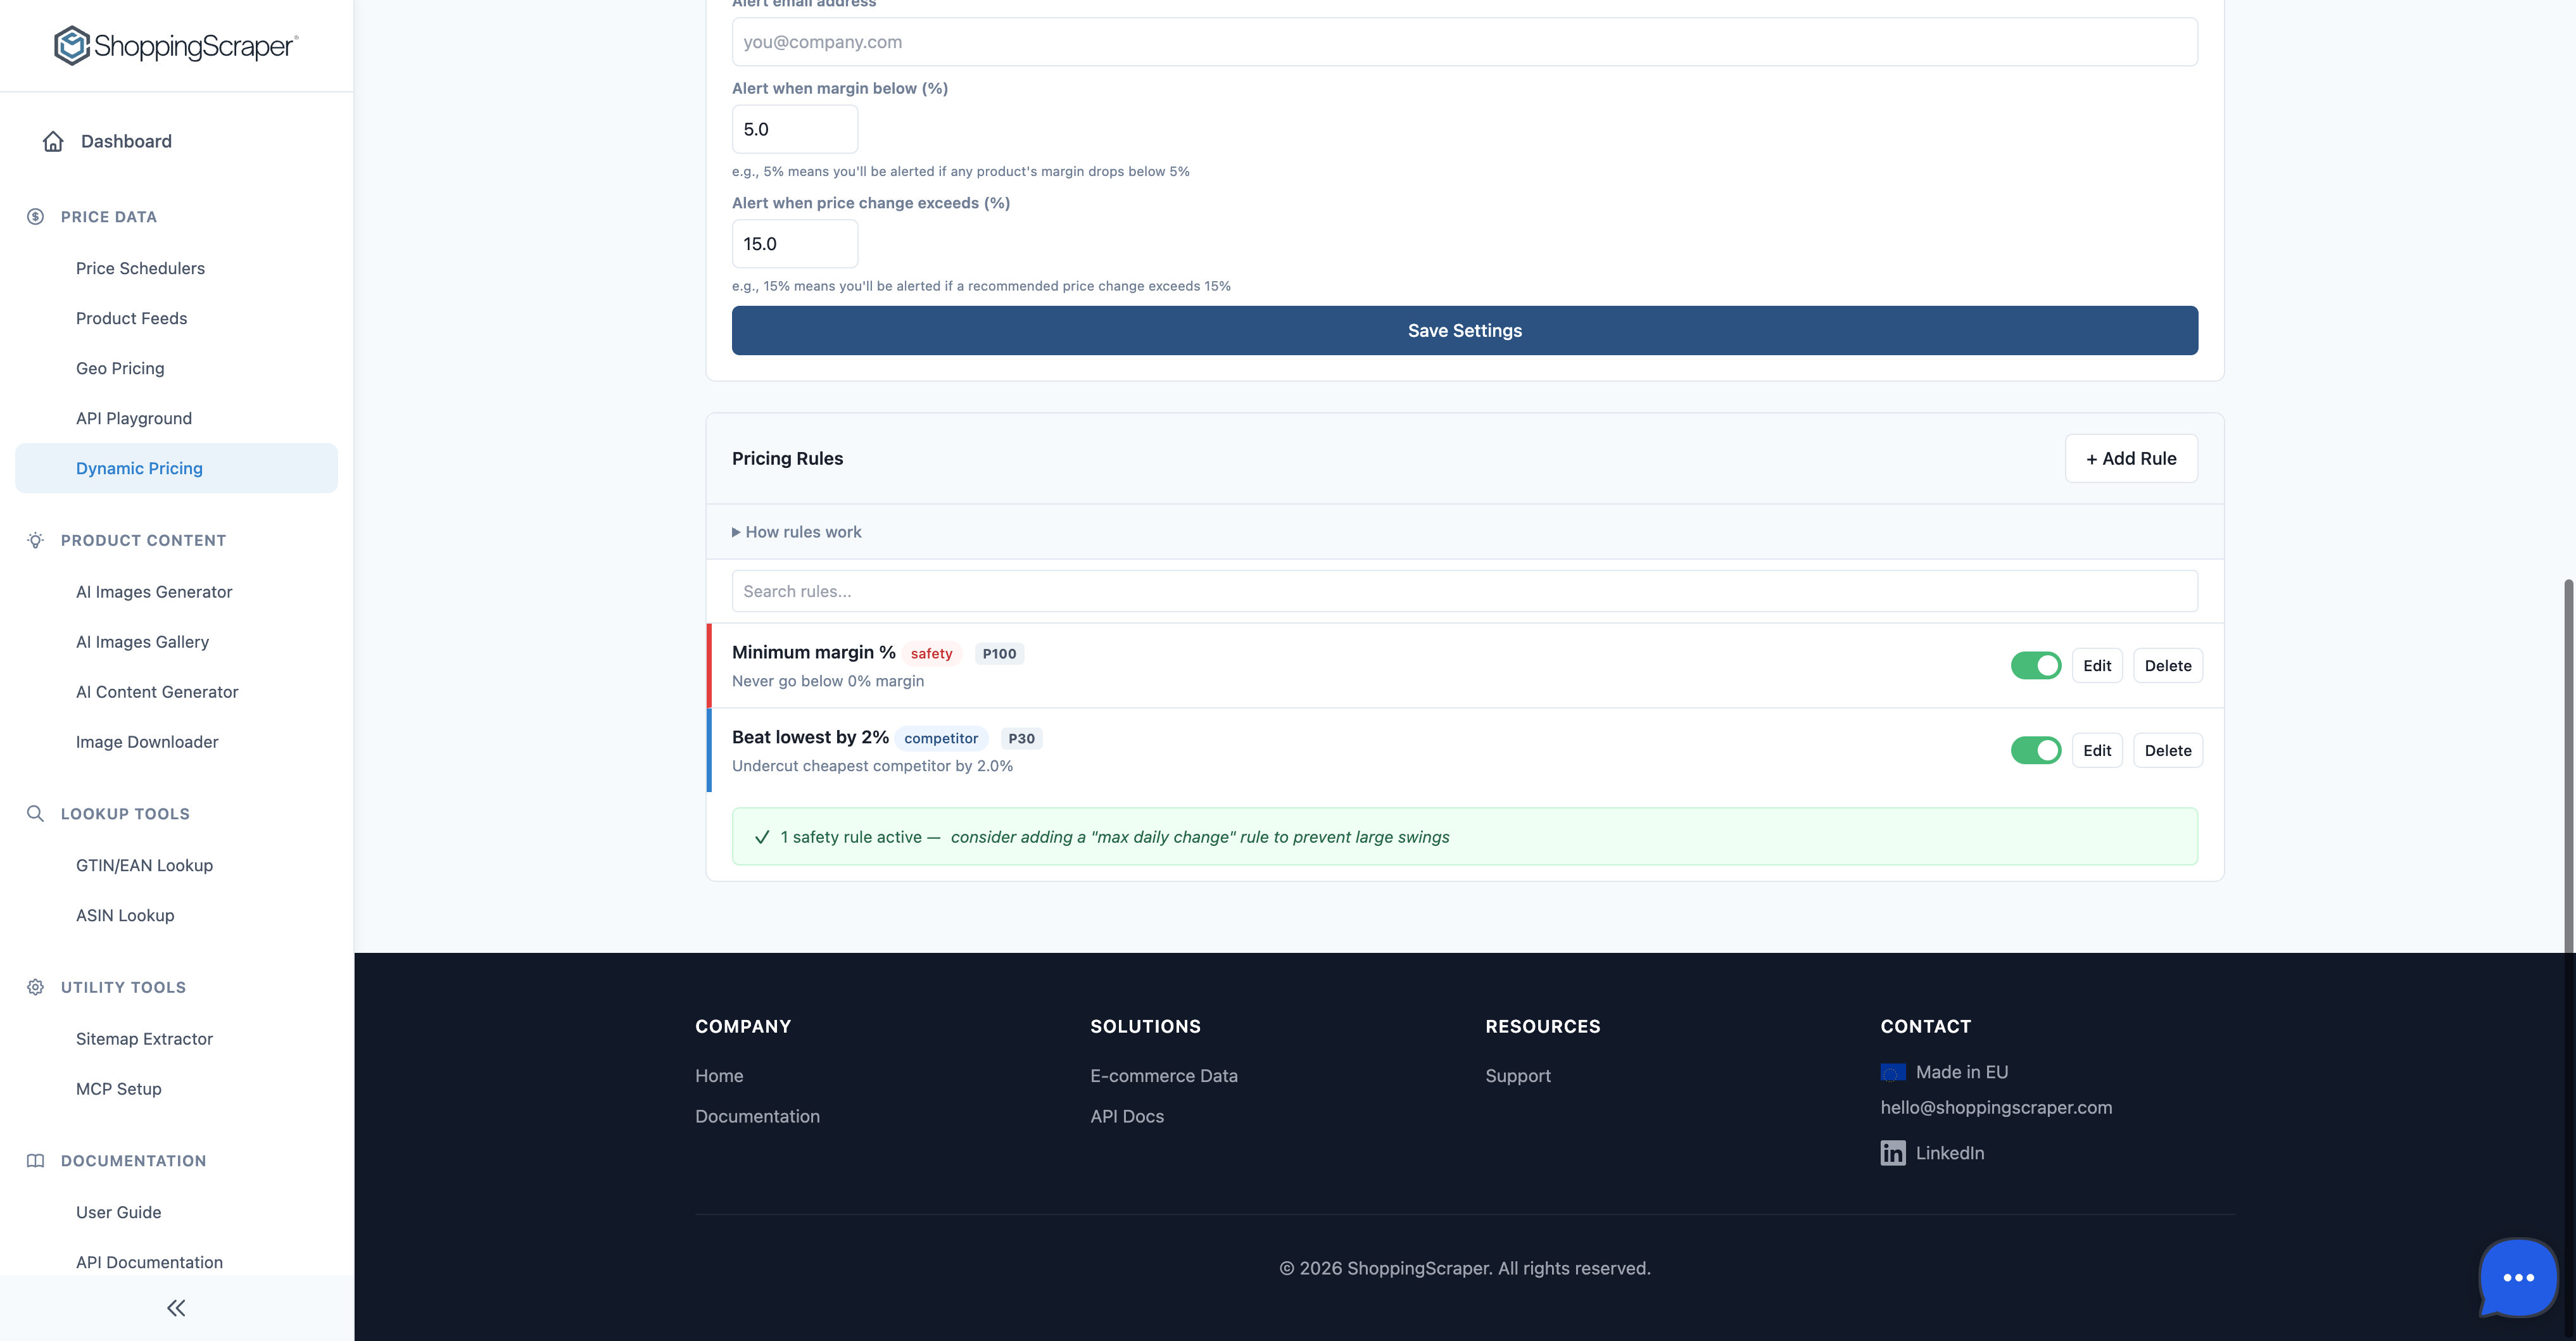The height and width of the screenshot is (1341, 2576).
Task: Click the Dashboard home icon
Action: point(53,141)
